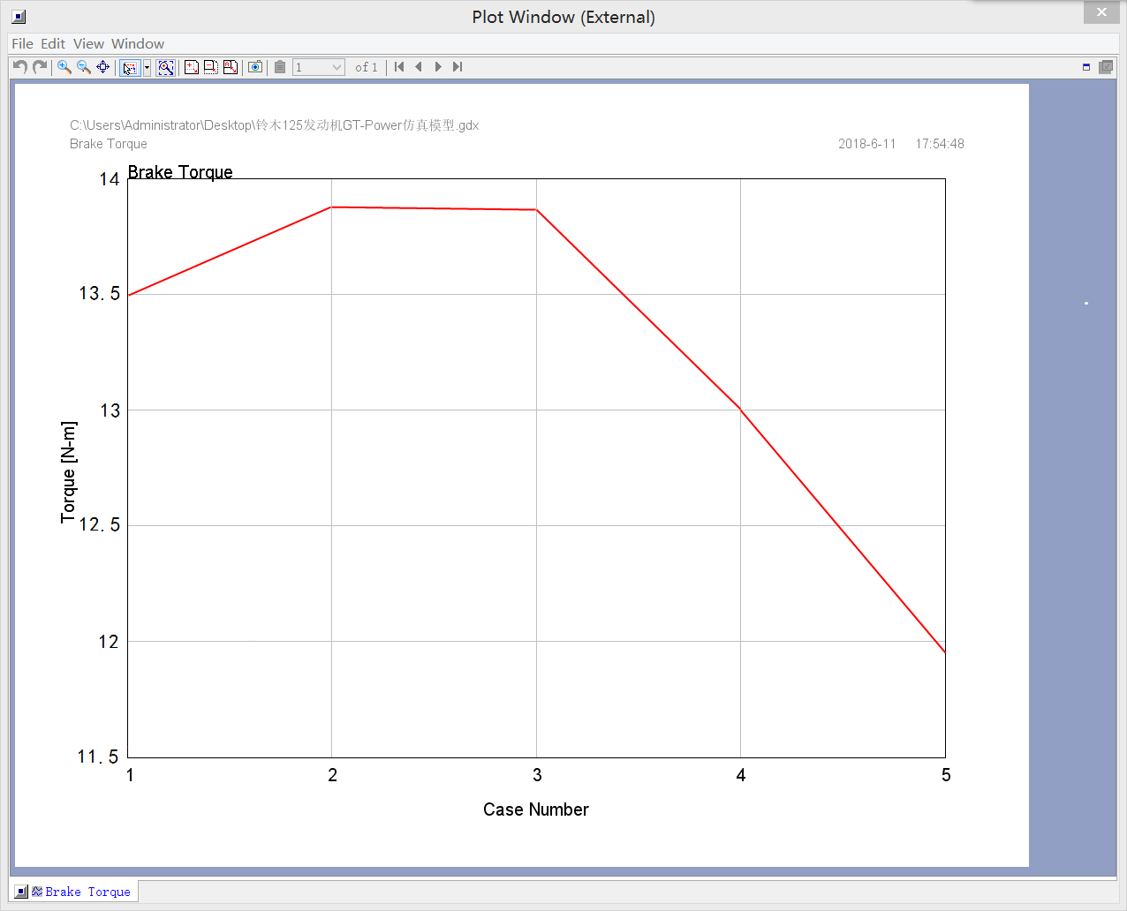Go to the previous page
Image resolution: width=1127 pixels, height=911 pixels.
click(419, 67)
